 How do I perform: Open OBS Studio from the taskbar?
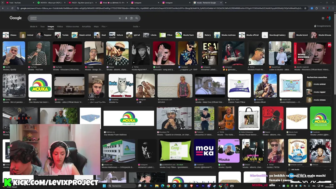226,186
